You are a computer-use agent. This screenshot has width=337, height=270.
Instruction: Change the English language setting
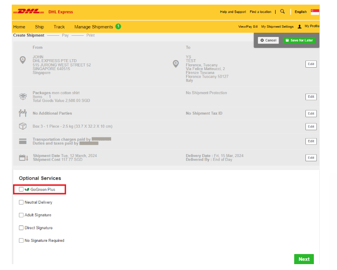pos(301,12)
